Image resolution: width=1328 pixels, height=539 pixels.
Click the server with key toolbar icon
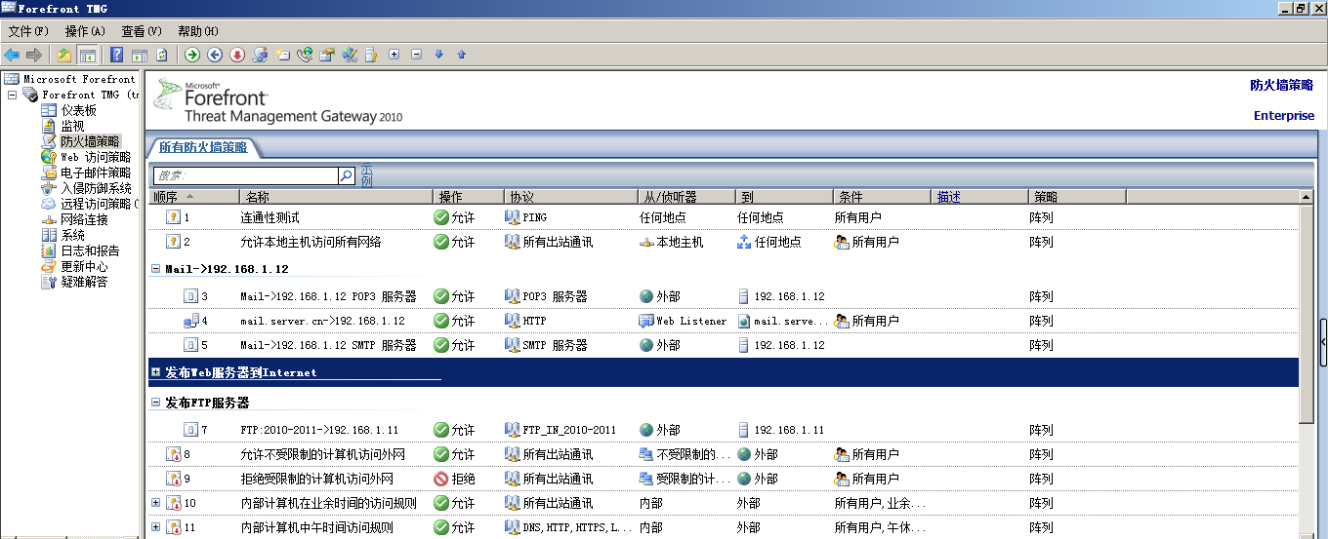coord(371,55)
